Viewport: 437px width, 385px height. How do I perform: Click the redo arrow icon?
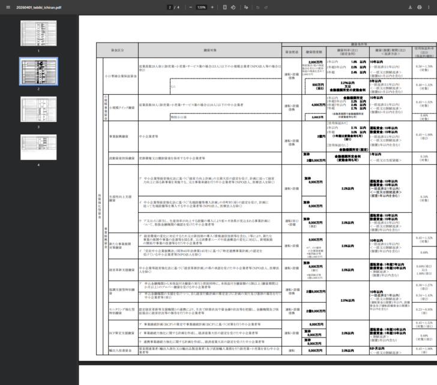[266, 7]
